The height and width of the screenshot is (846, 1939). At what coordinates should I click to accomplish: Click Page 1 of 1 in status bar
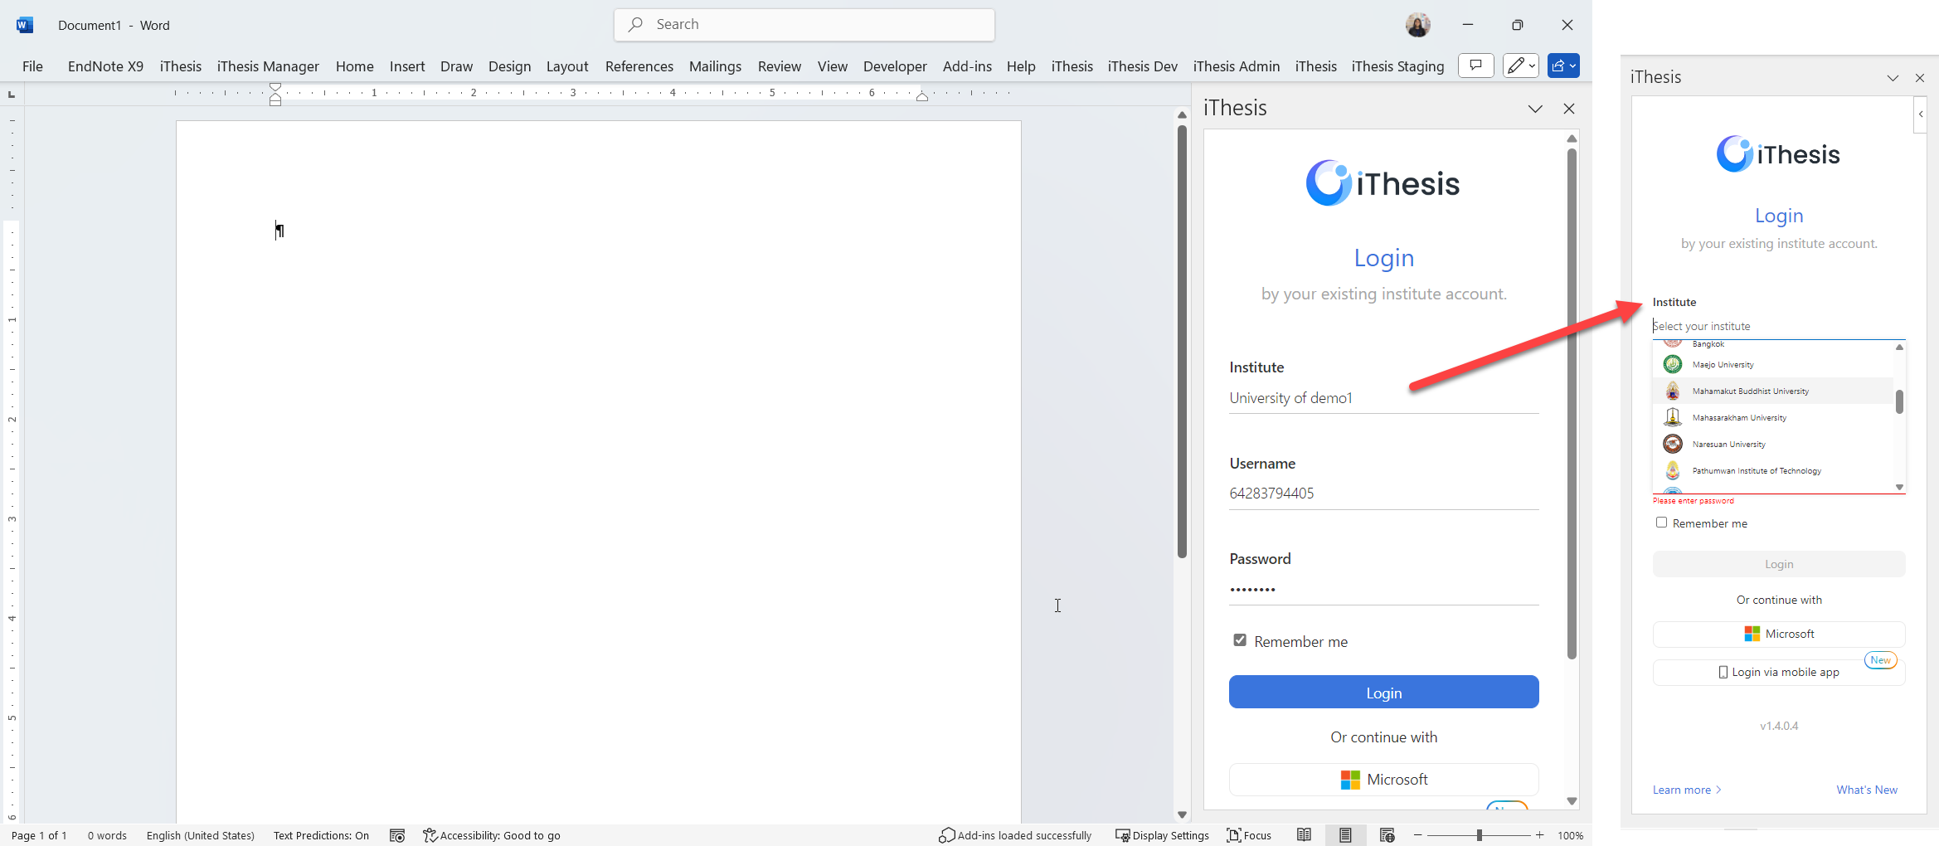pos(39,835)
